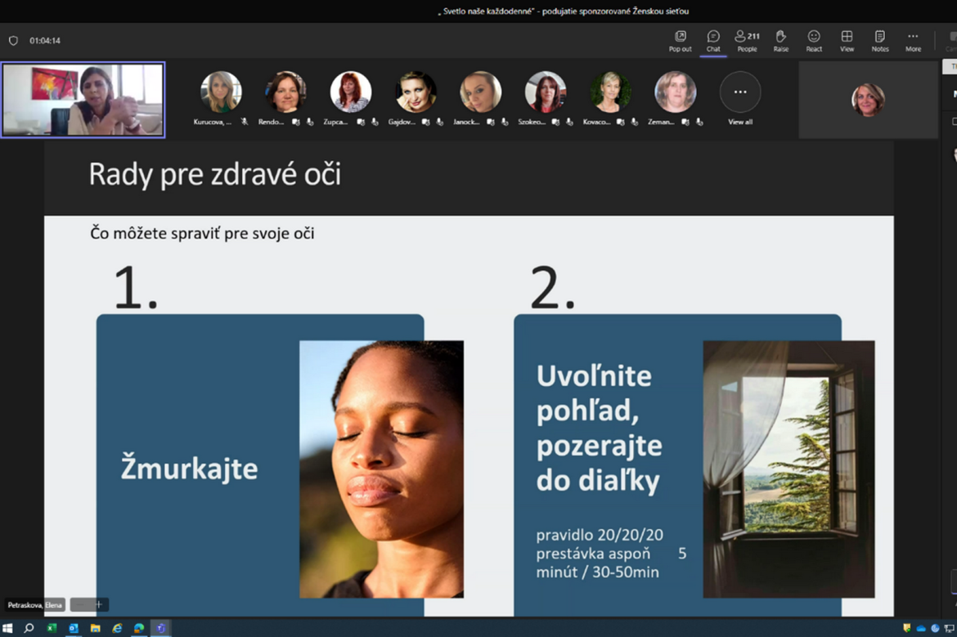
Task: Click Rendo's participant avatar
Action: [x=285, y=92]
